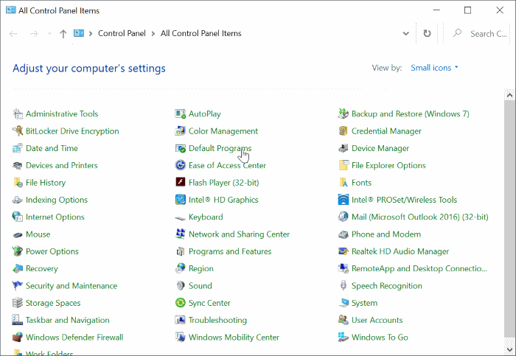Open the Windows To Go link

tap(380, 338)
